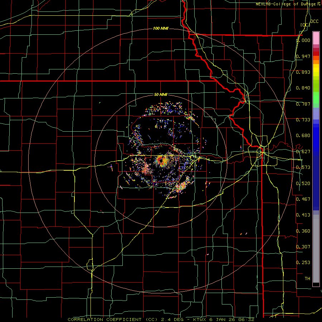Click the "TH" threshold label on the scale
The width and height of the screenshot is (322, 322).
click(x=307, y=279)
